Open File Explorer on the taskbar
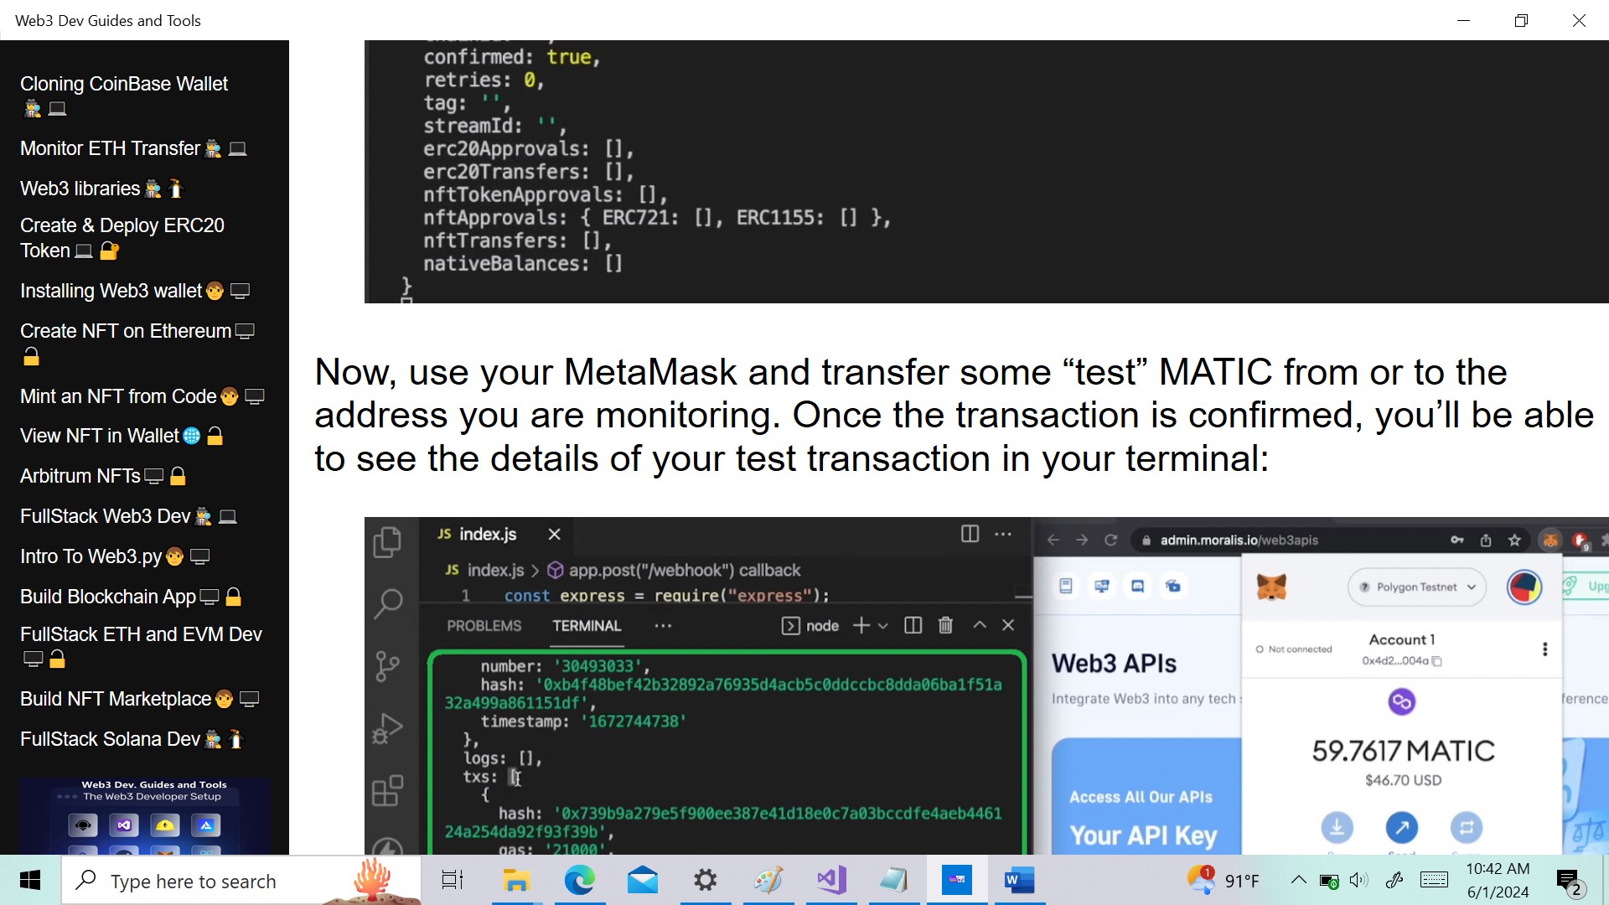 516,880
